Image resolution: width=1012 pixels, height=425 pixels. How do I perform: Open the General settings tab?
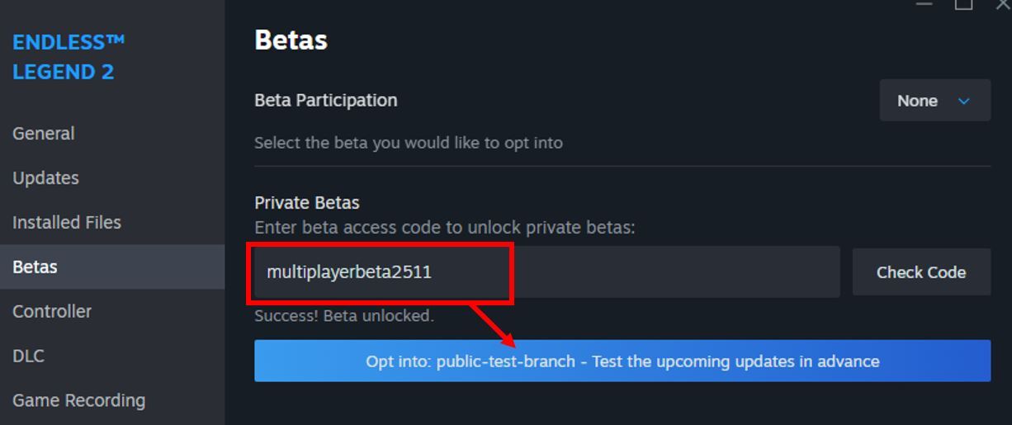[44, 134]
